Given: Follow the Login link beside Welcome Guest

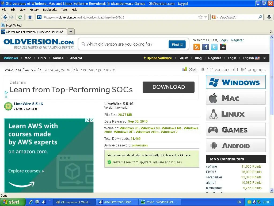Looking at the screenshot, I should (223, 40).
